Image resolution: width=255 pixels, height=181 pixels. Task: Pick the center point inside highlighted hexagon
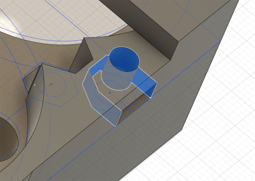click(x=110, y=93)
